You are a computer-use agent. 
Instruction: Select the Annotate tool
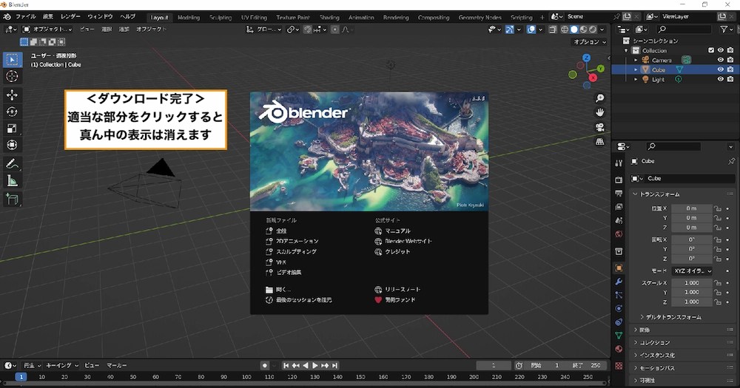(13, 164)
